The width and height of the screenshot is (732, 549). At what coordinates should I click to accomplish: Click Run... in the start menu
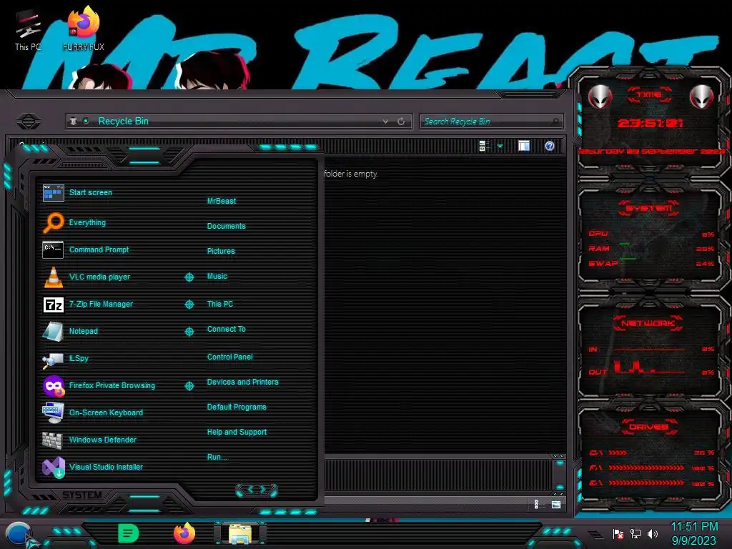click(217, 457)
